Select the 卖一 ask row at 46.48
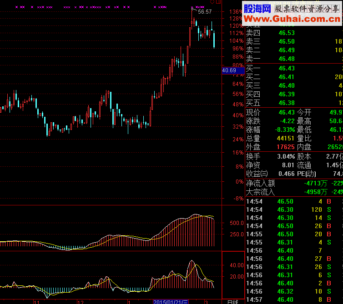This screenshot has height=304, width=343. pos(294,59)
